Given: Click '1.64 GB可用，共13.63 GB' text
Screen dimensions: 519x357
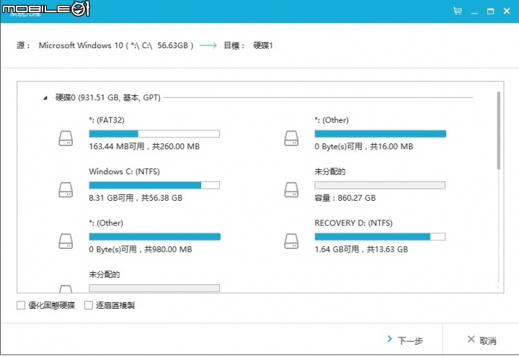Looking at the screenshot, I should pyautogui.click(x=361, y=249).
